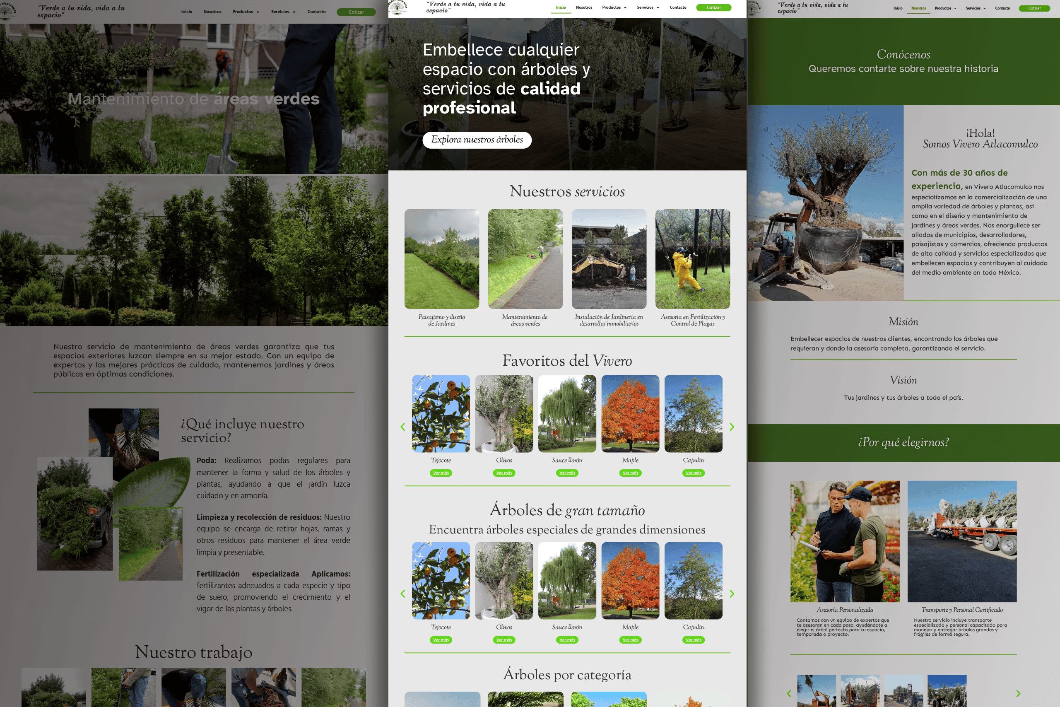Click Ver más under Maple in Favoritos del Vivero
This screenshot has height=707, width=1060.
(630, 473)
